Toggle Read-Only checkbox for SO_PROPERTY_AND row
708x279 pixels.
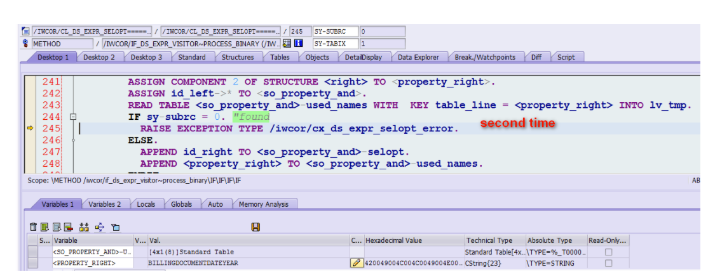coord(608,252)
